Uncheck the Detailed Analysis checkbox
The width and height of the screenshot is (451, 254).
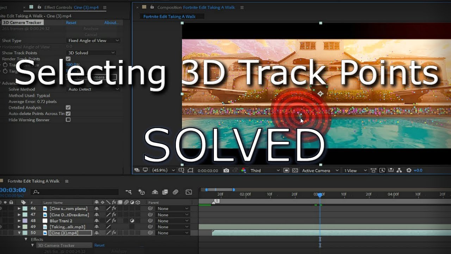coord(68,108)
